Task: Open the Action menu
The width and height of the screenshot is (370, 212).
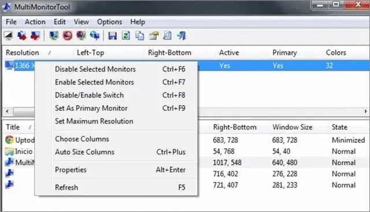Action: 35,22
